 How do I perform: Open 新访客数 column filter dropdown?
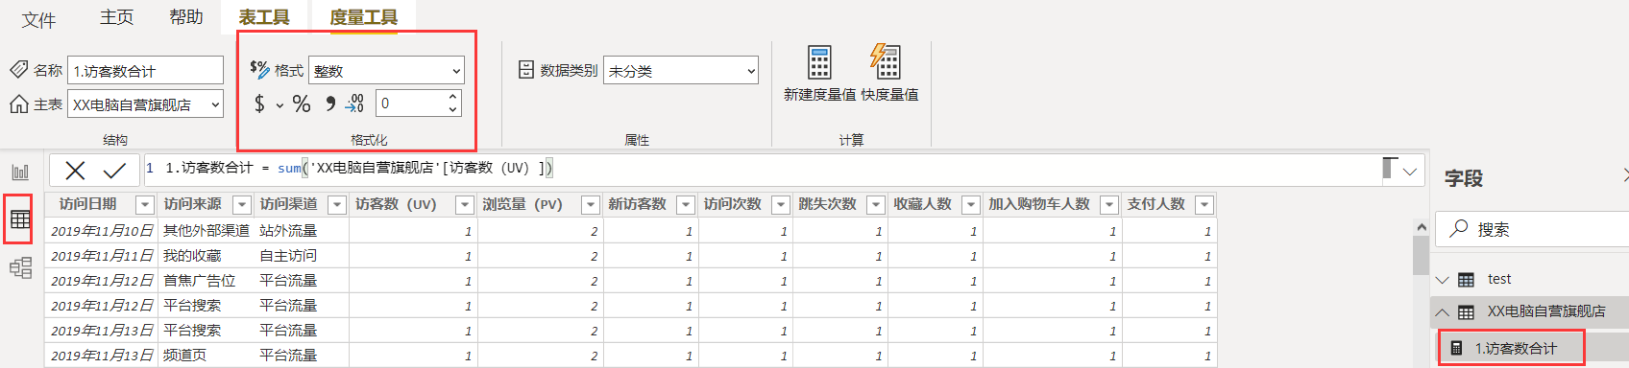point(686,204)
